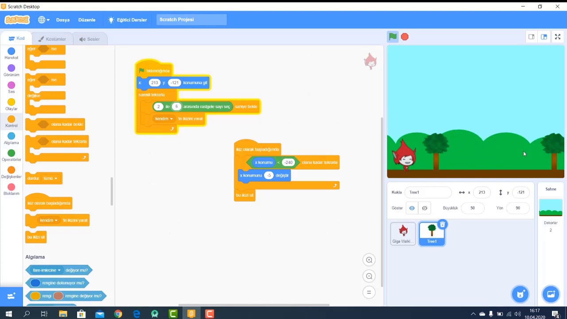The image size is (567, 319).
Task: Select the Hareket block category
Action: click(12, 54)
